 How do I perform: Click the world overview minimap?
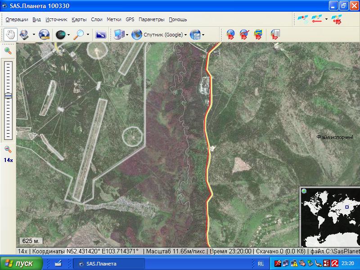(329, 216)
